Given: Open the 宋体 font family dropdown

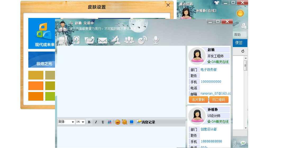Looking at the screenshot, I should [x=66, y=122].
